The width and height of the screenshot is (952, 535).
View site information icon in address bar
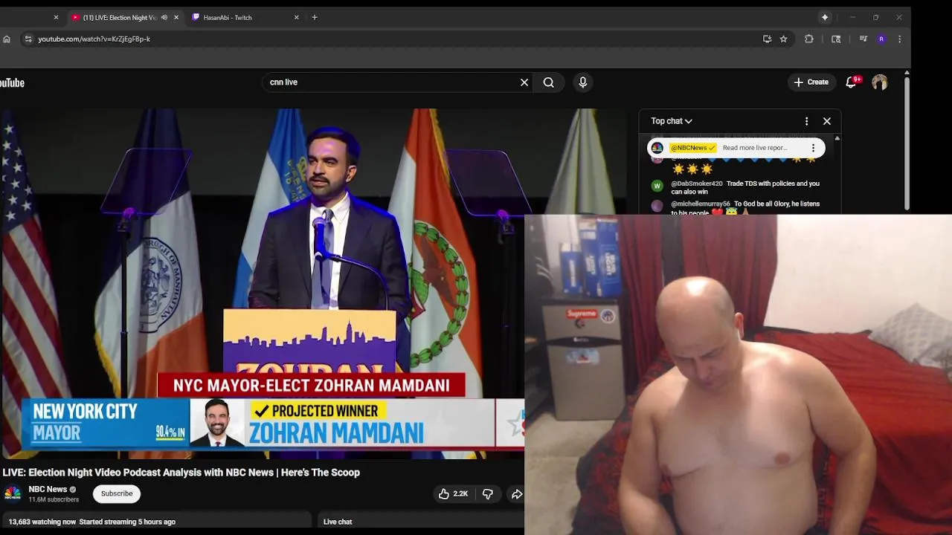[x=28, y=39]
